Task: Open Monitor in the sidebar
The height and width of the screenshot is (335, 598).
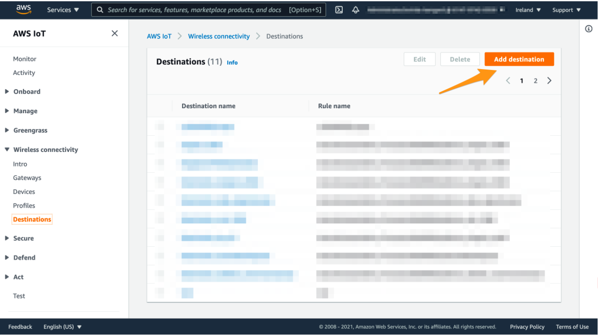Action: (25, 59)
